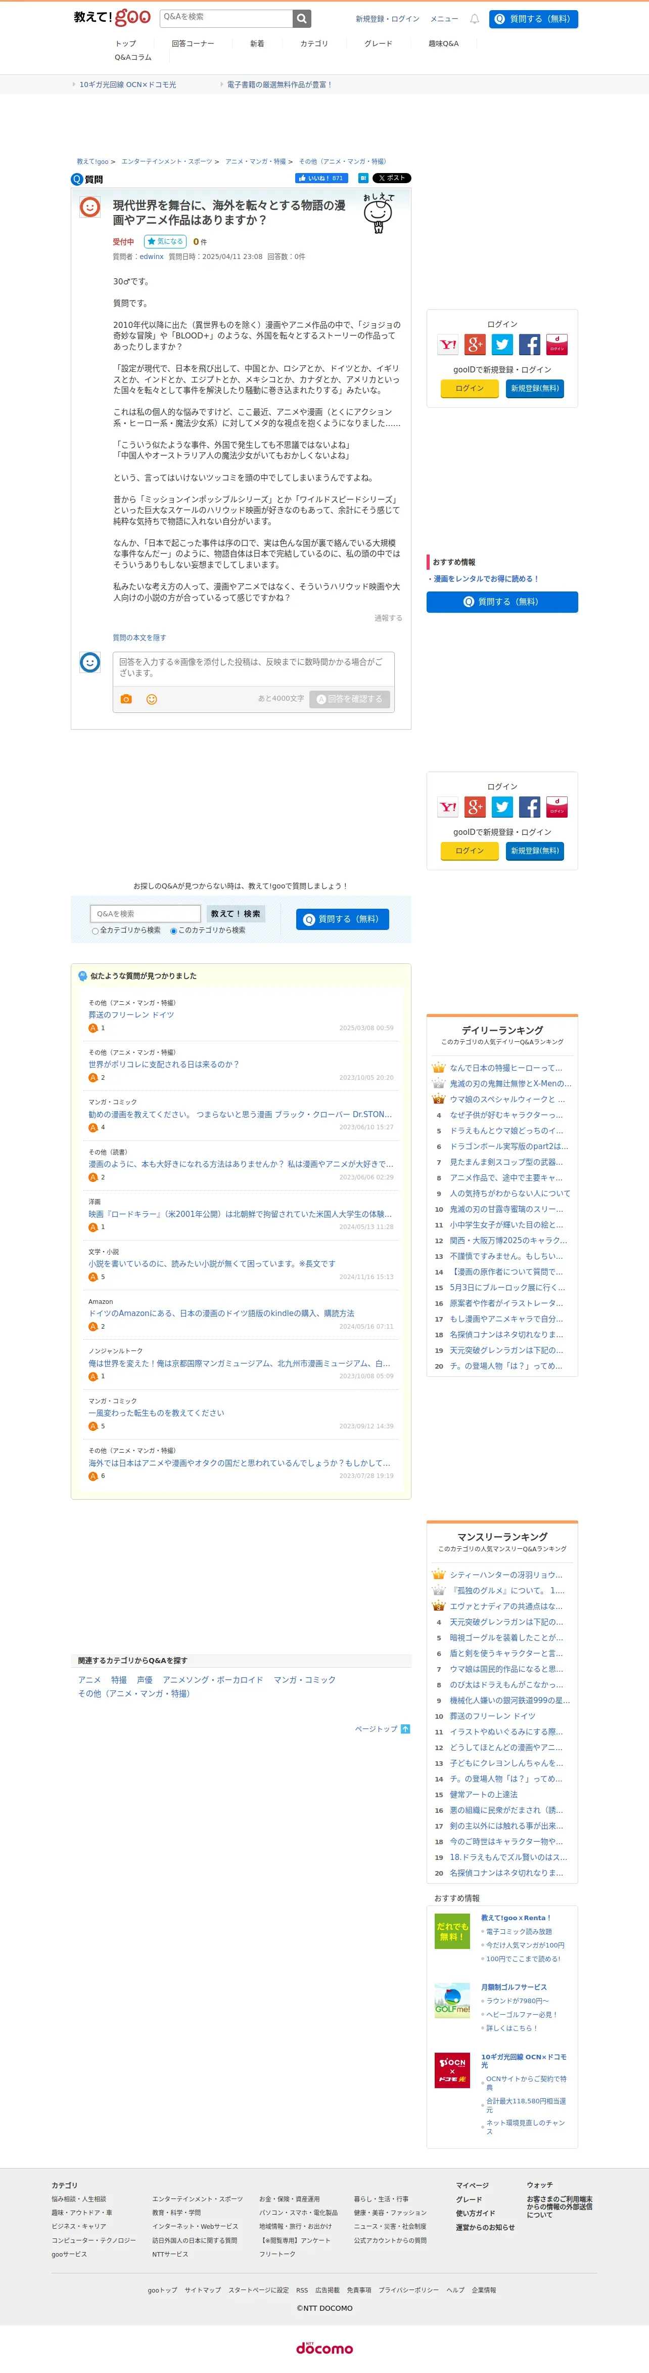Click the 教えて！検索 button

pyautogui.click(x=236, y=914)
